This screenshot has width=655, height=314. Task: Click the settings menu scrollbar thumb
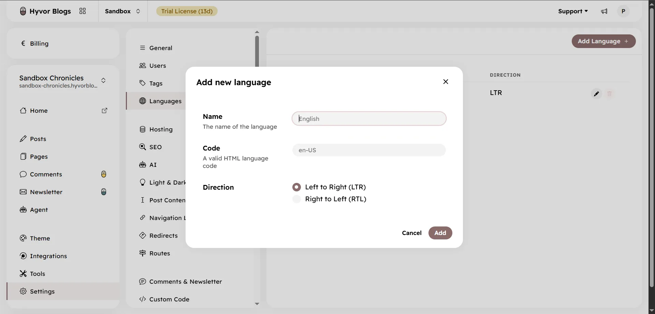[257, 51]
